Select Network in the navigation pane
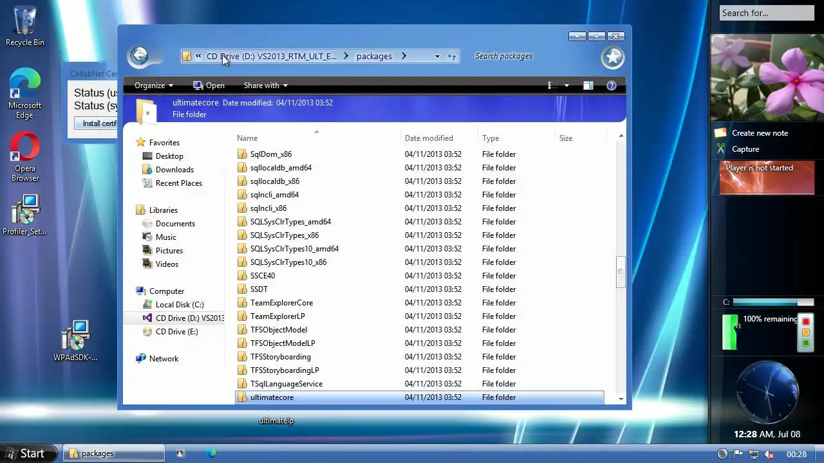 [x=164, y=359]
